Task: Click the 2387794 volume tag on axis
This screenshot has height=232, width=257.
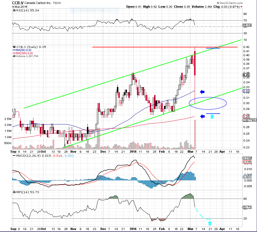Action: coord(250,120)
